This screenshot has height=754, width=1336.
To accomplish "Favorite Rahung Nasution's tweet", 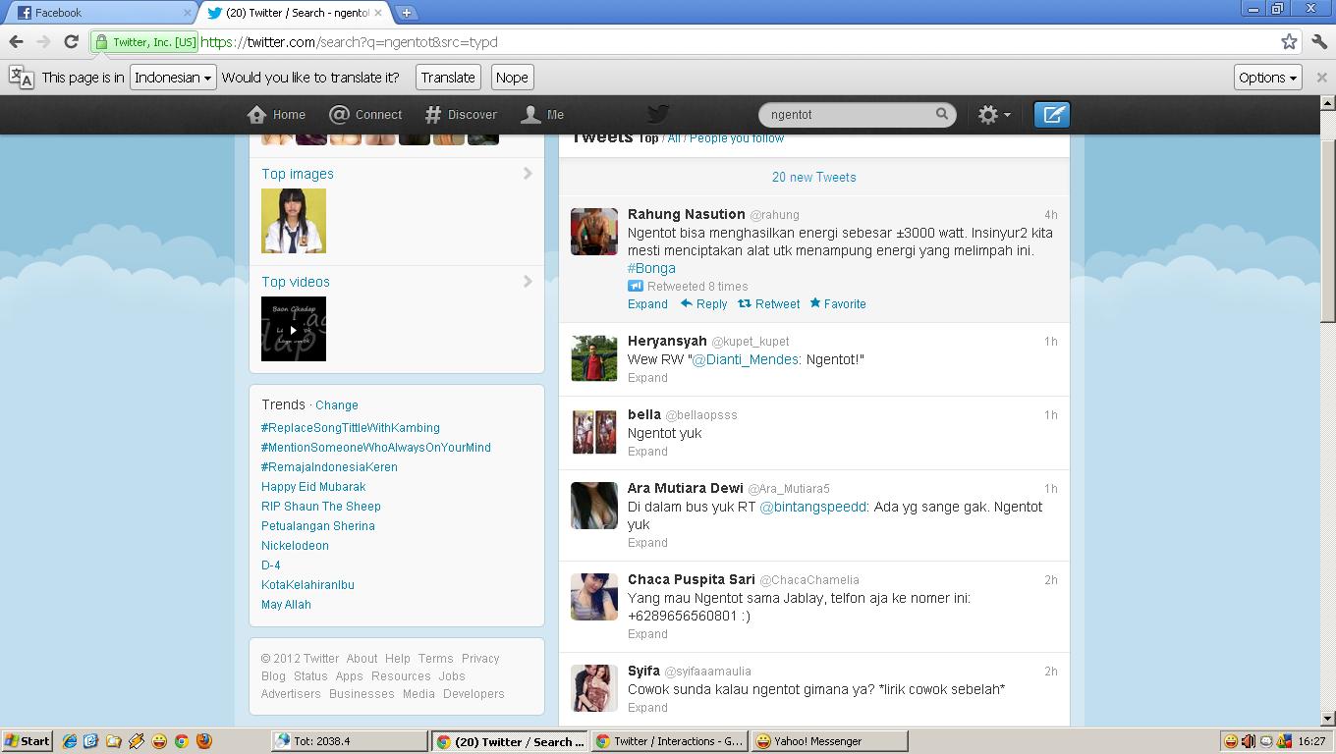I will click(838, 304).
